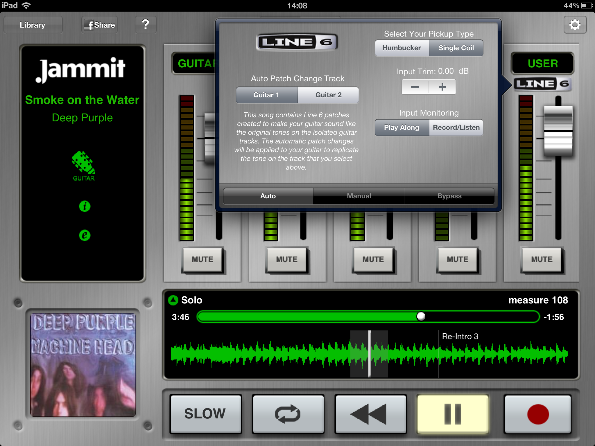Open the help question mark button
Screen dimensions: 595x446
click(146, 25)
